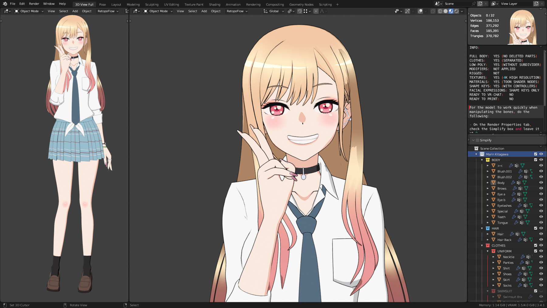The image size is (547, 308).
Task: Click the snap magnet icon in the viewport header
Action: (300, 11)
